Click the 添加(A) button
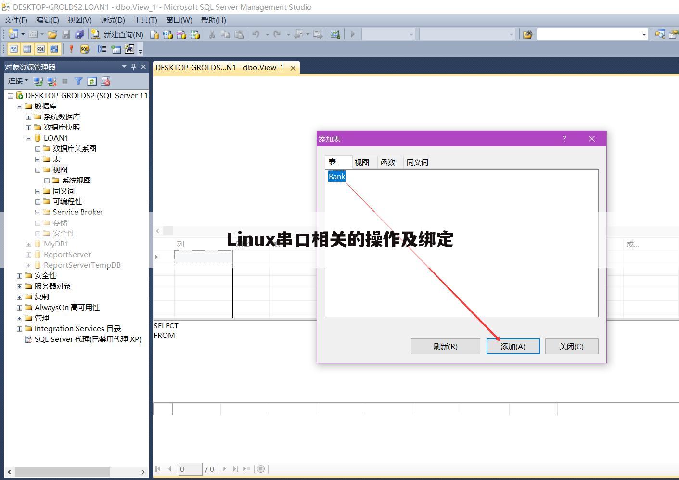Viewport: 679px width, 480px height. coord(513,346)
